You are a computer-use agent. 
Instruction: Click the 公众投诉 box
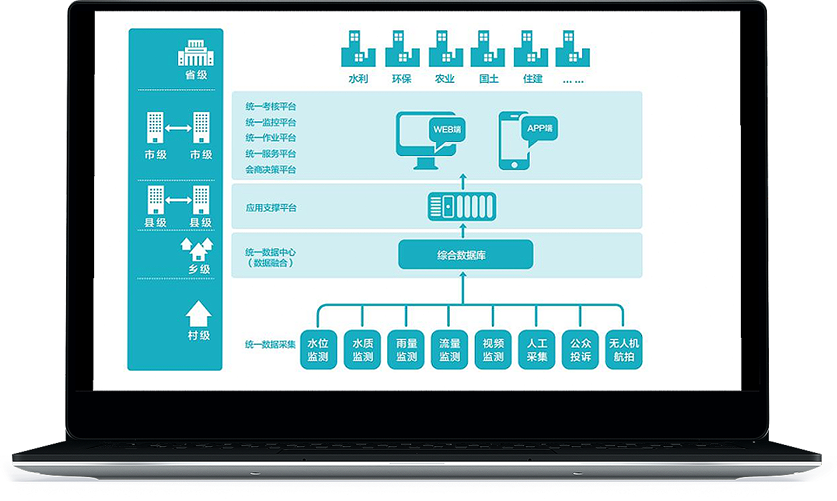pyautogui.click(x=580, y=350)
